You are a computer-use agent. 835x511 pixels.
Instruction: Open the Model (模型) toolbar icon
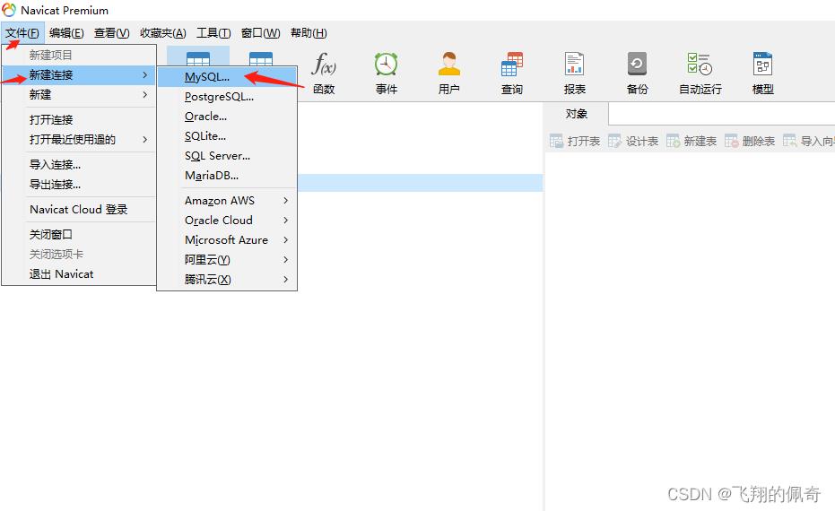(762, 73)
